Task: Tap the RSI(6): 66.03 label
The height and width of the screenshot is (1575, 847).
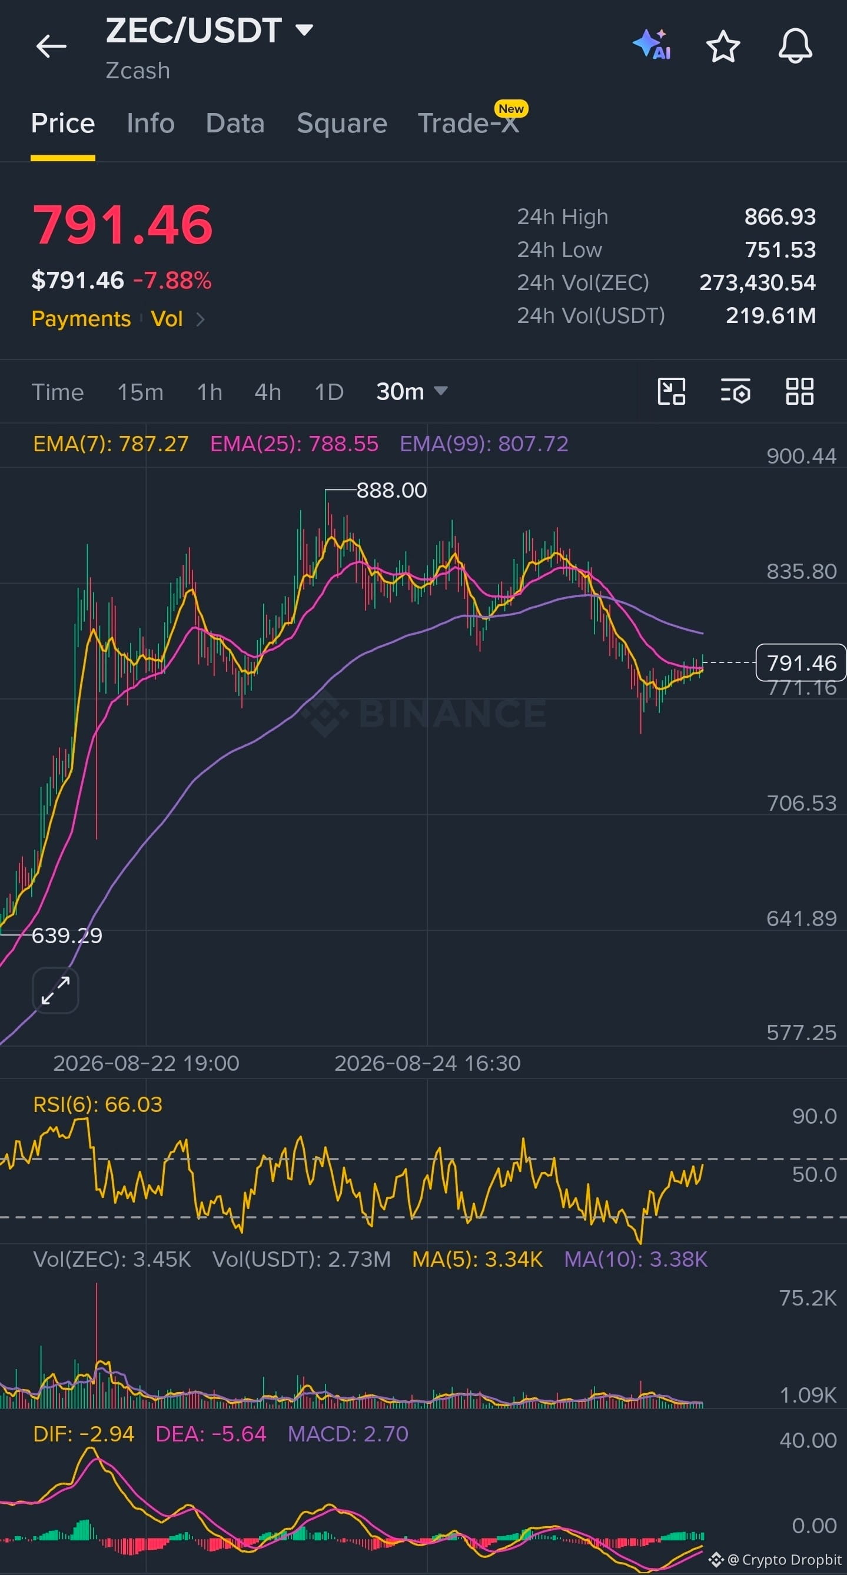Action: click(98, 1104)
